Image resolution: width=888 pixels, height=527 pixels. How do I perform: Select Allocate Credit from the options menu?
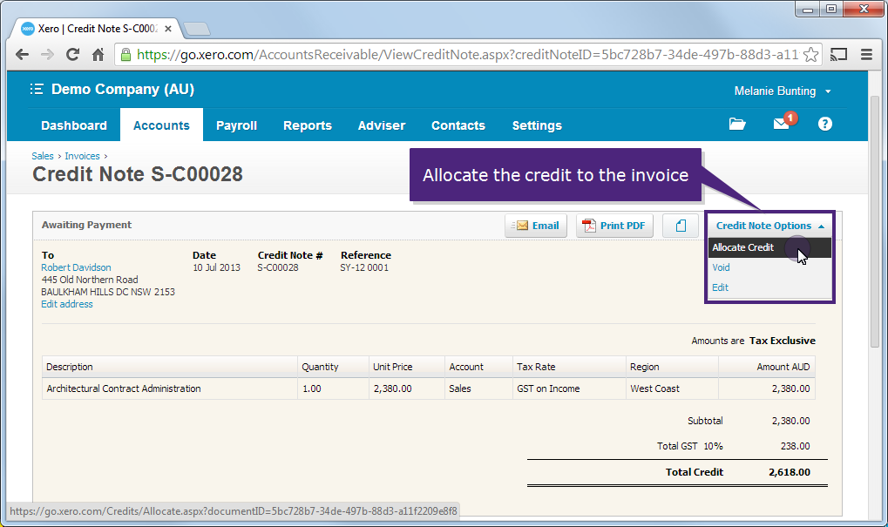[x=742, y=247]
